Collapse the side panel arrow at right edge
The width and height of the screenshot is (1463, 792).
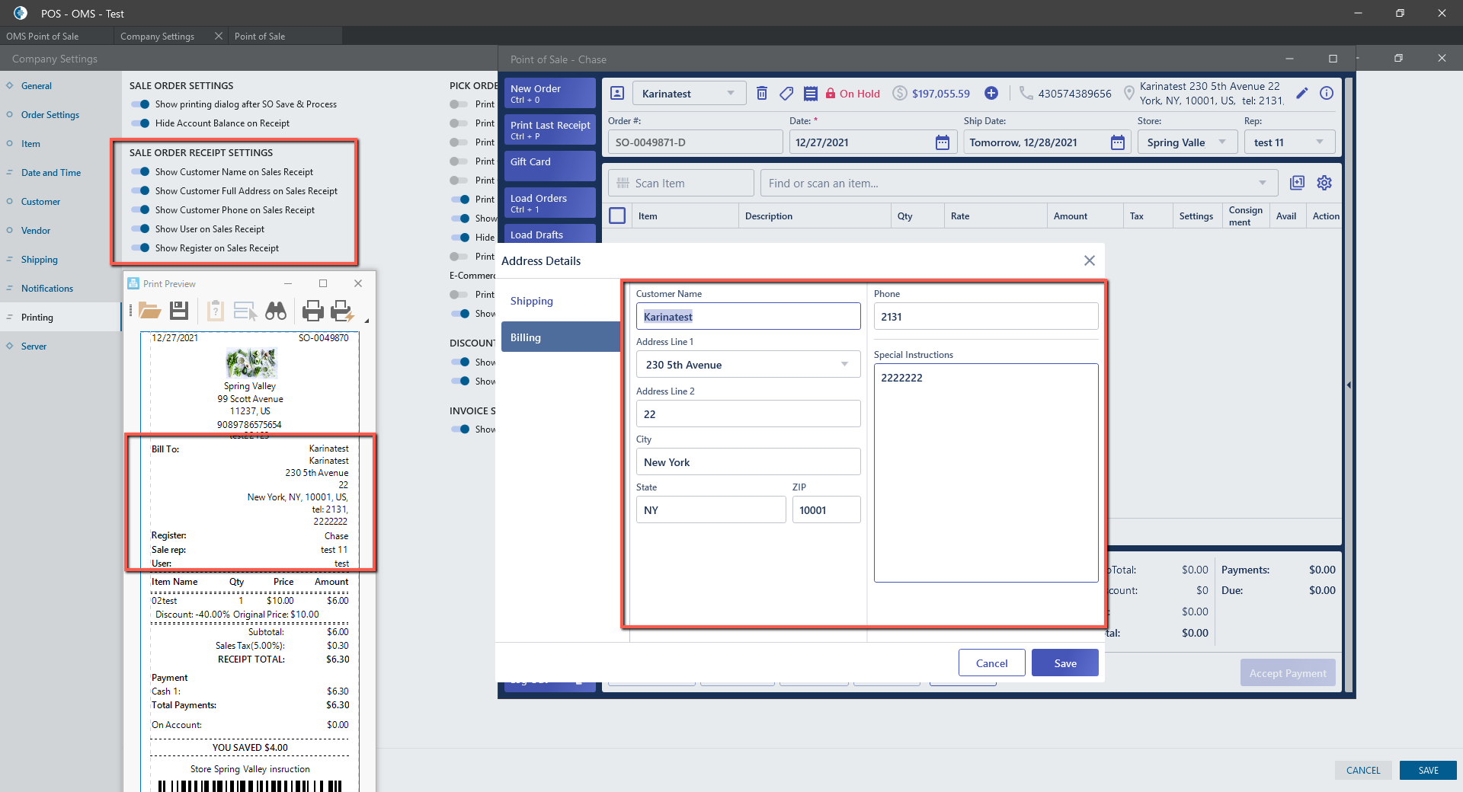click(1349, 385)
